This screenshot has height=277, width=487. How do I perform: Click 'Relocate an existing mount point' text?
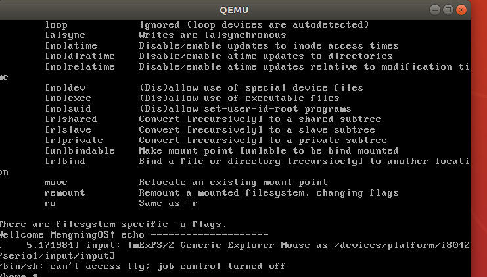click(233, 182)
